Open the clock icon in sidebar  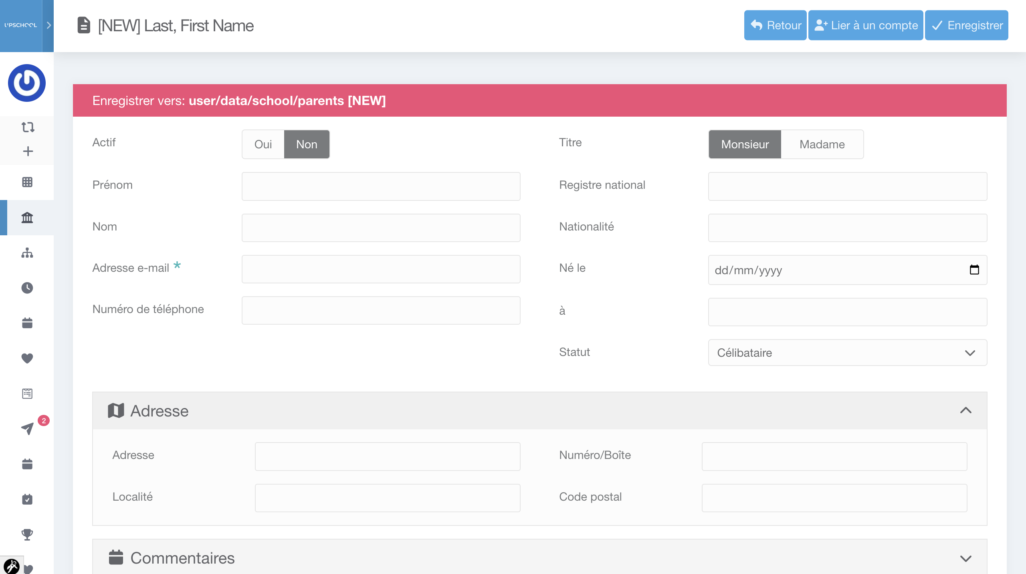(27, 288)
